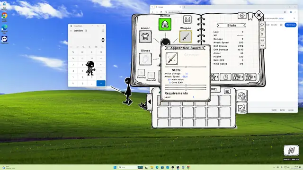Collapse the inventory with the left arrow
The width and height of the screenshot is (303, 170).
tap(149, 102)
